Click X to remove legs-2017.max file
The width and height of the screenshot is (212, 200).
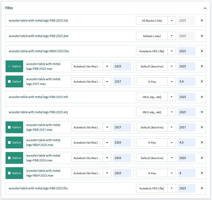point(202,81)
